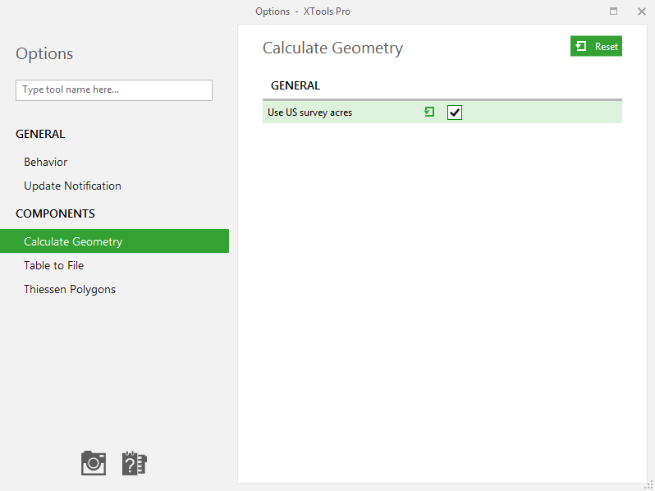Click the GENERAL header in sidebar
The image size is (655, 491).
click(40, 134)
